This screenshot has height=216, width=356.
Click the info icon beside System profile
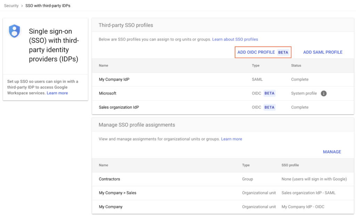(324, 93)
